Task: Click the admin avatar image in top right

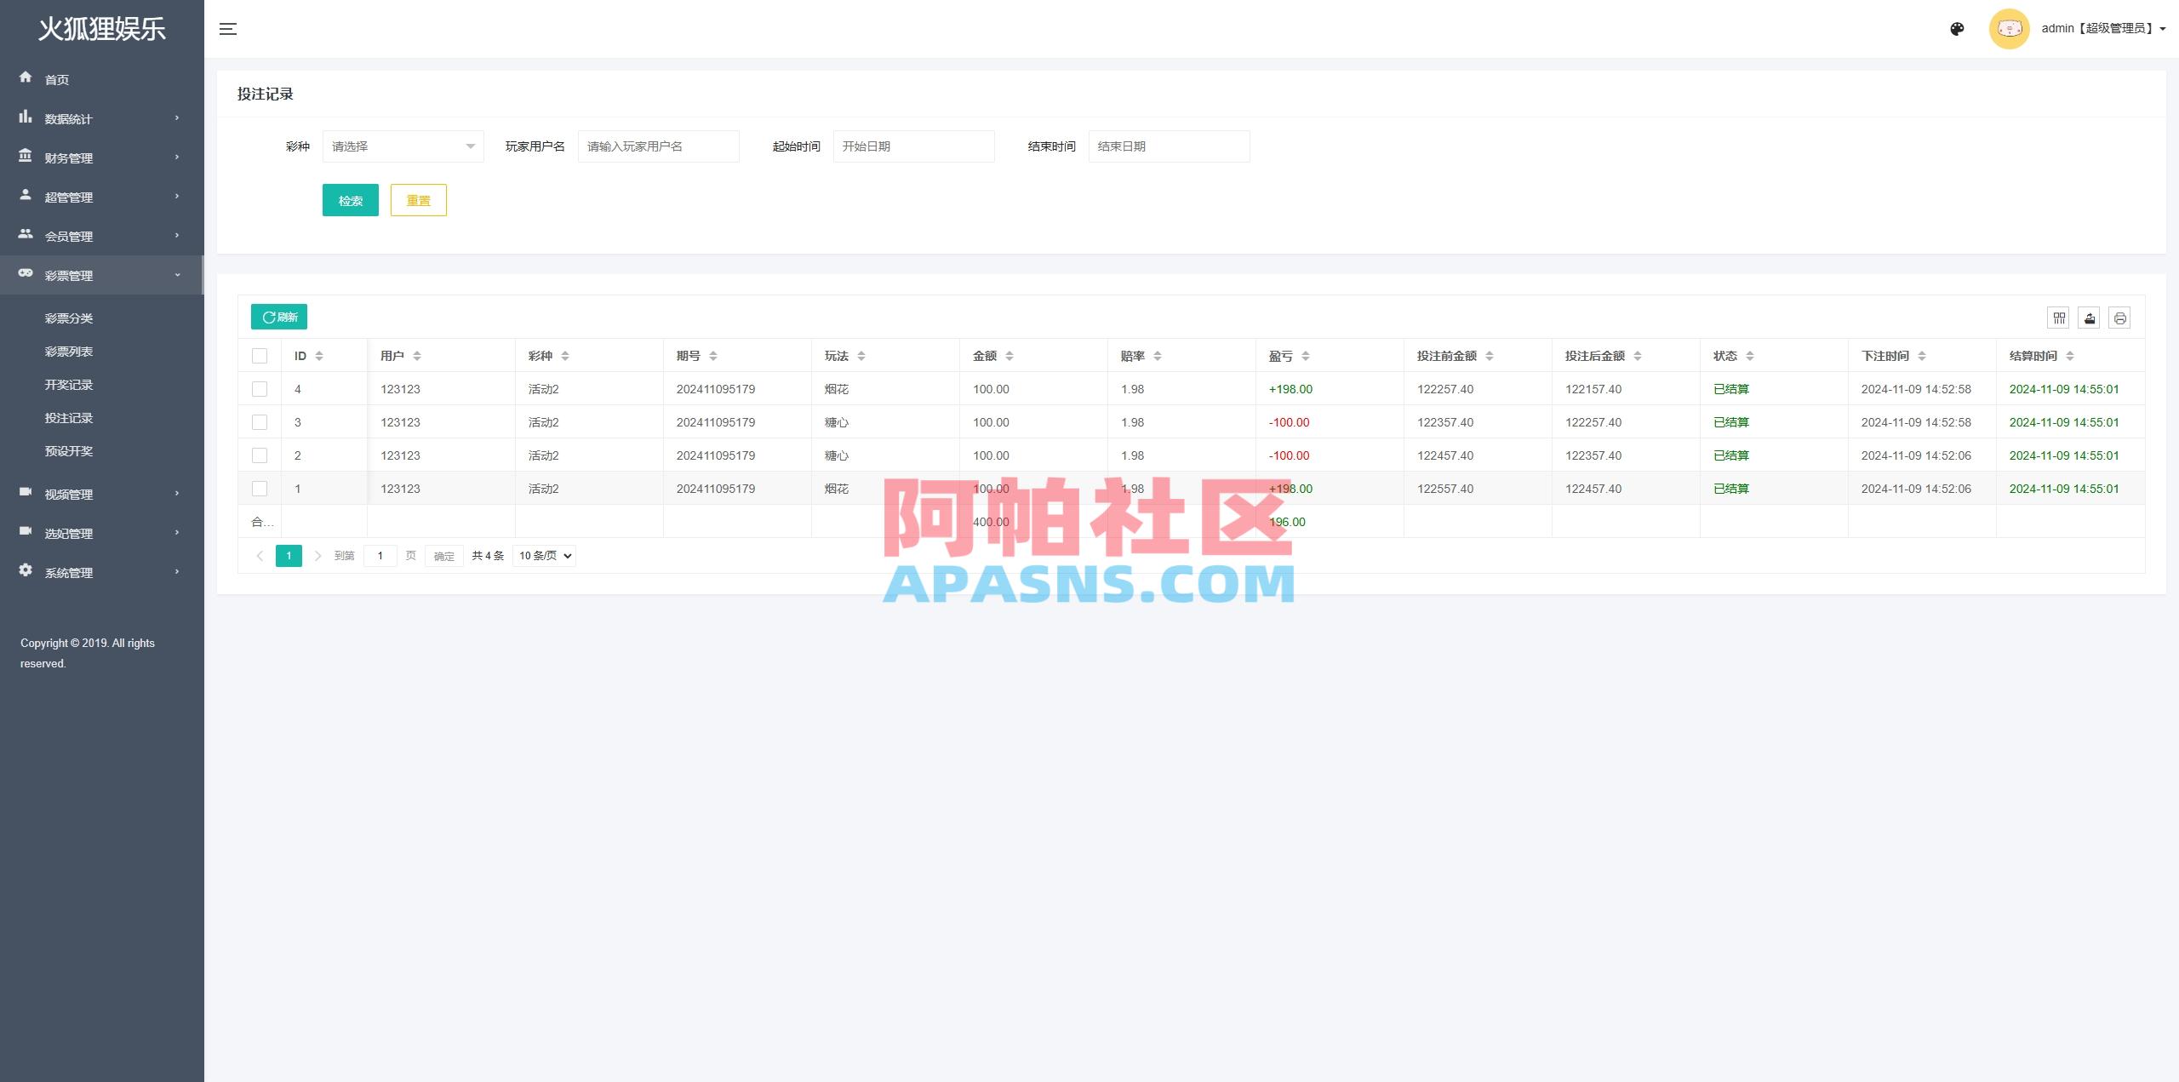Action: pyautogui.click(x=2009, y=28)
